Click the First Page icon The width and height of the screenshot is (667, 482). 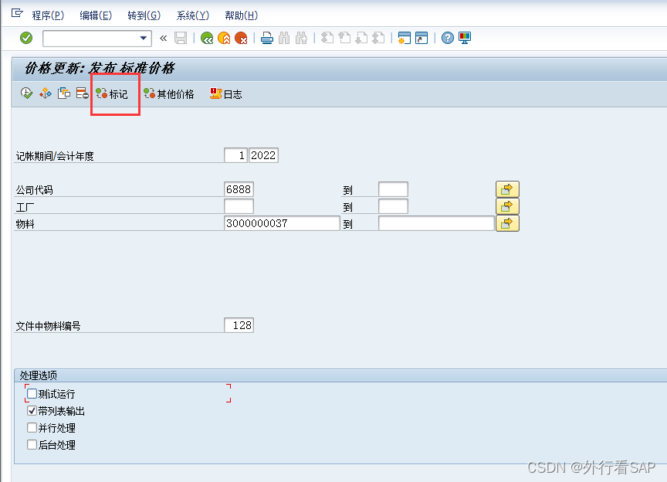tap(327, 38)
